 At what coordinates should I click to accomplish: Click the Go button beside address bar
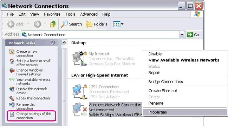point(193,35)
